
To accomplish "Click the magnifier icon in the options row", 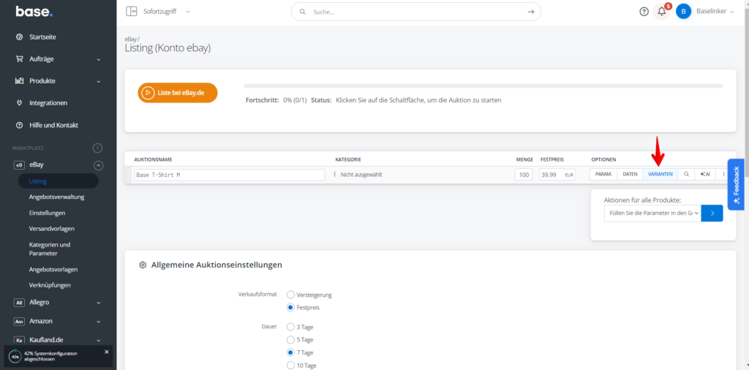I will coord(686,175).
